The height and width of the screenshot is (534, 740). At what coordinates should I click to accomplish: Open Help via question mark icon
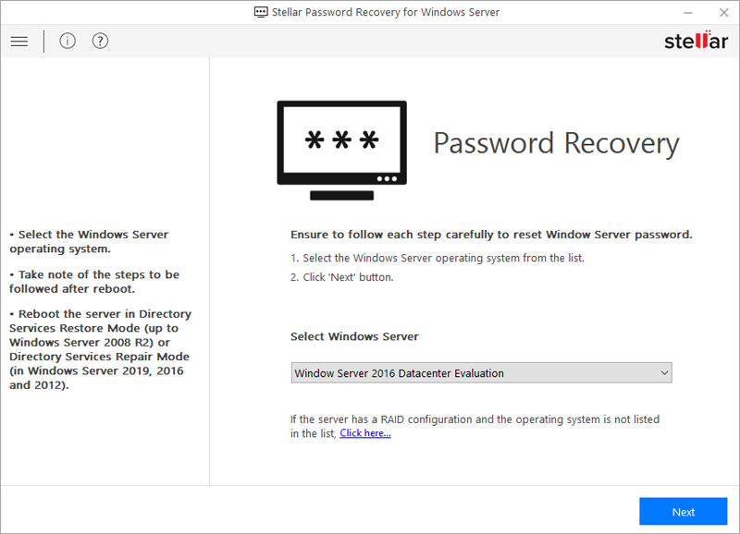click(100, 42)
